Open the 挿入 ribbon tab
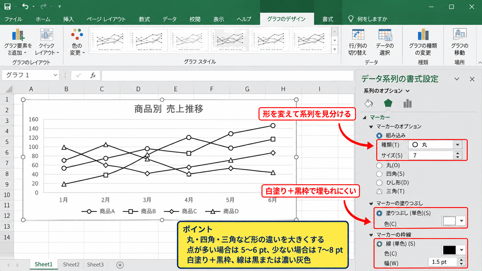 coord(69,19)
